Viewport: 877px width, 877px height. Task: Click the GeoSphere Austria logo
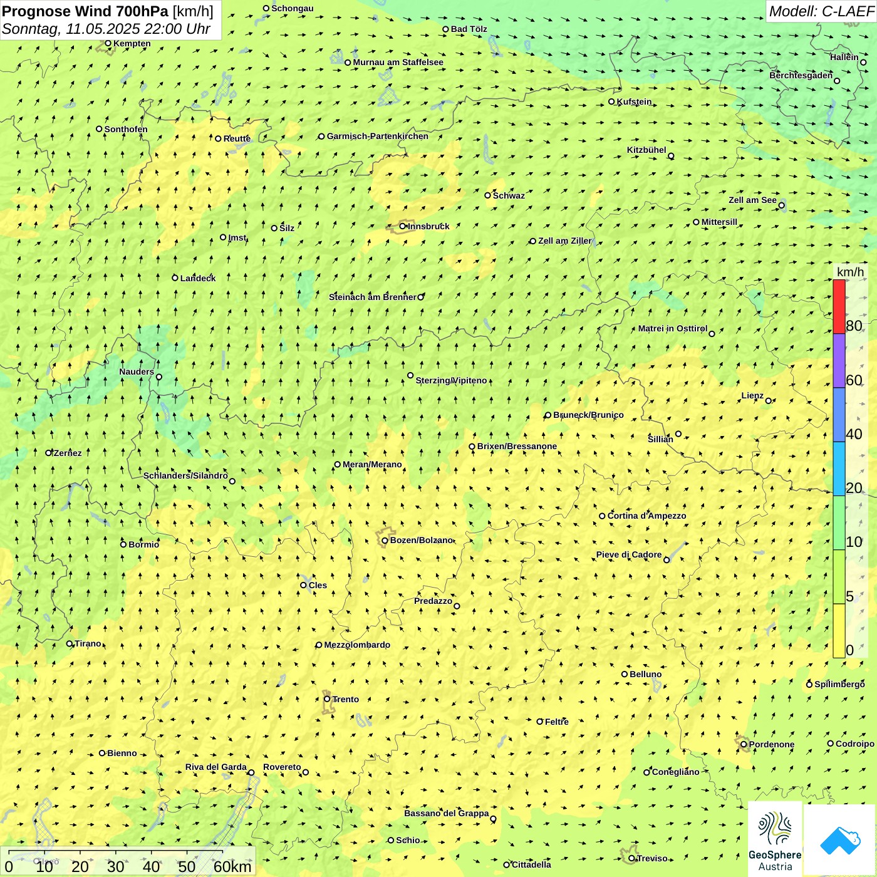[775, 839]
